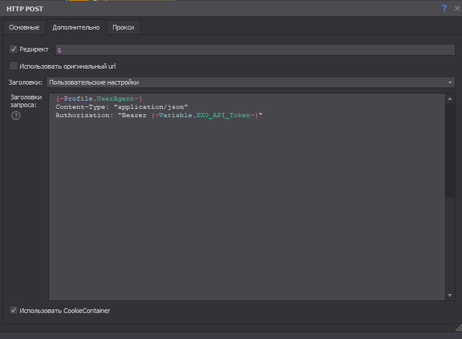The width and height of the screenshot is (462, 339).
Task: Click the HTTP POST window title
Action: (x=25, y=9)
